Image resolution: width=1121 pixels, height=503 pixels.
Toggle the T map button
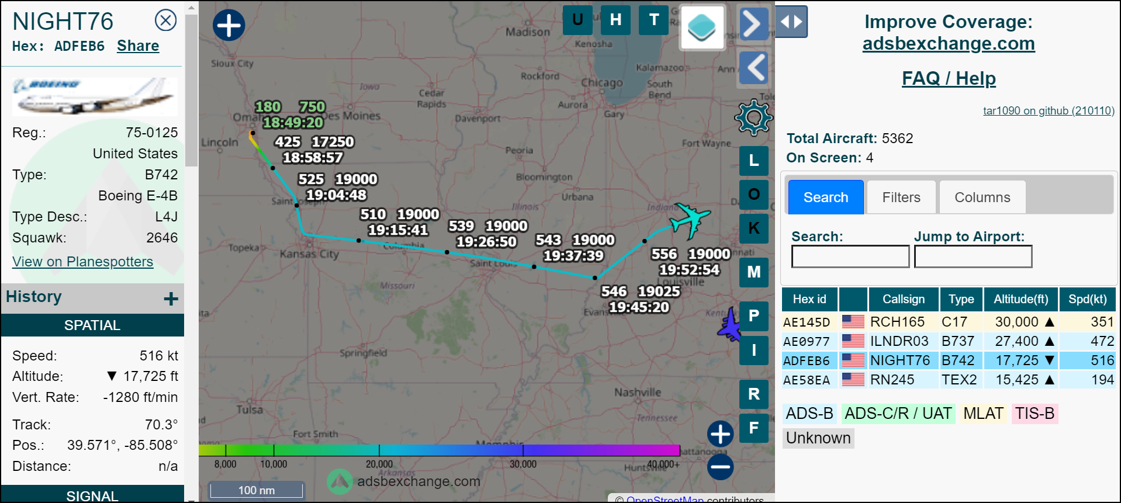point(654,20)
